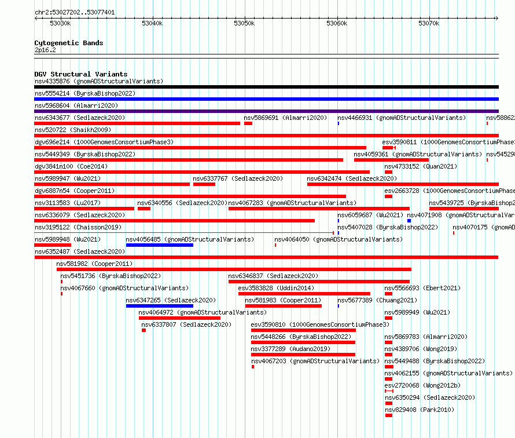Click nsv5989949 Wu2021 label
Viewport: 515px width, 438px height.
click(417, 312)
